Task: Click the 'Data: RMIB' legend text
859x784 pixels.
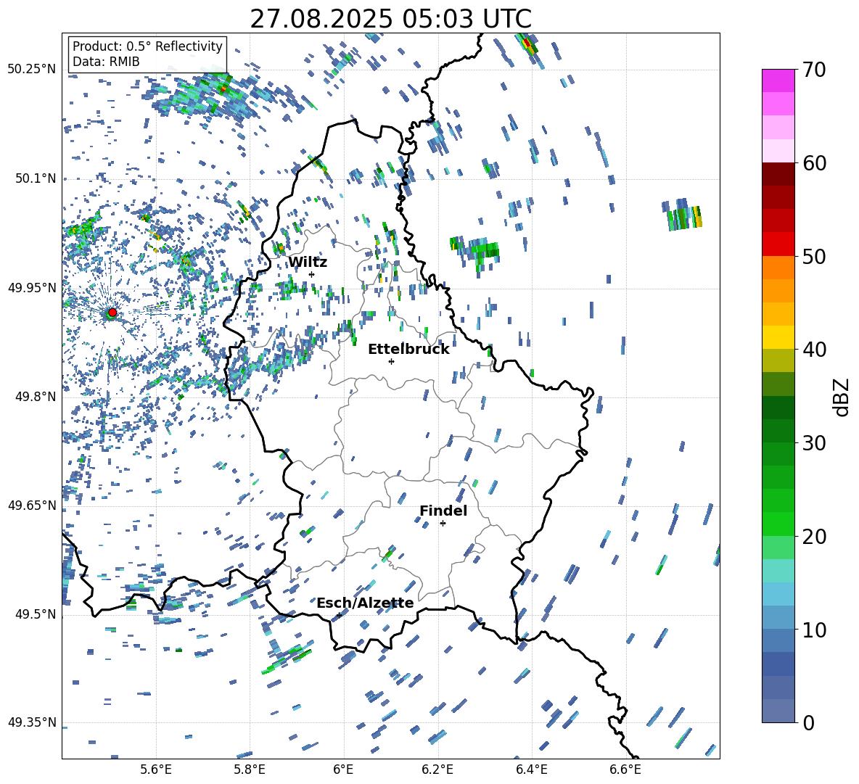Action: (x=106, y=62)
